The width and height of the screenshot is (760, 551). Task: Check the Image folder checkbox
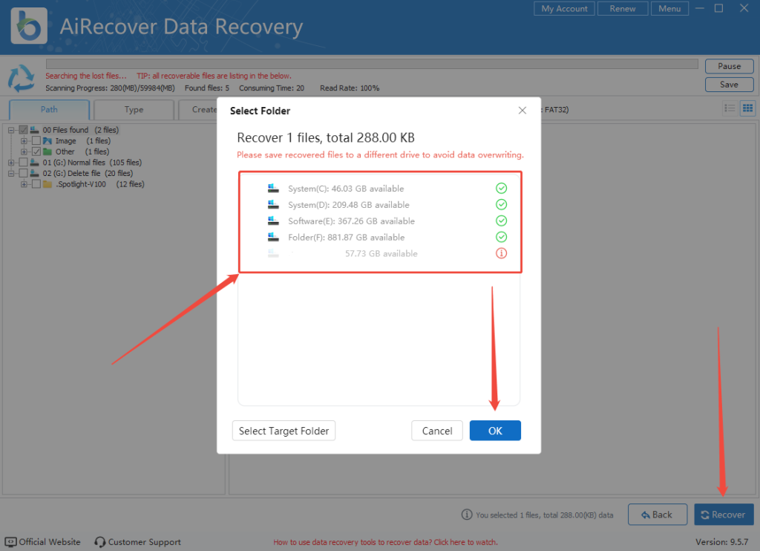pos(38,141)
